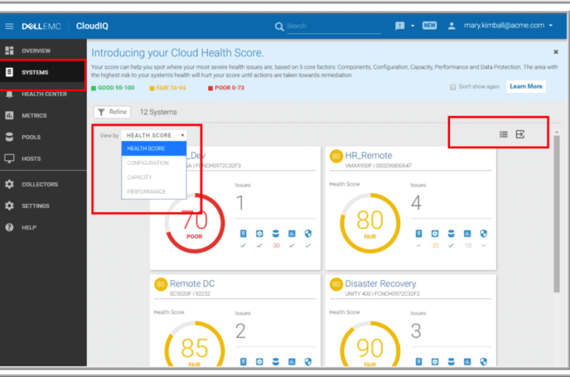Viewport: 570px width, 377px height.
Task: Click the Refine filter button
Action: 113,112
